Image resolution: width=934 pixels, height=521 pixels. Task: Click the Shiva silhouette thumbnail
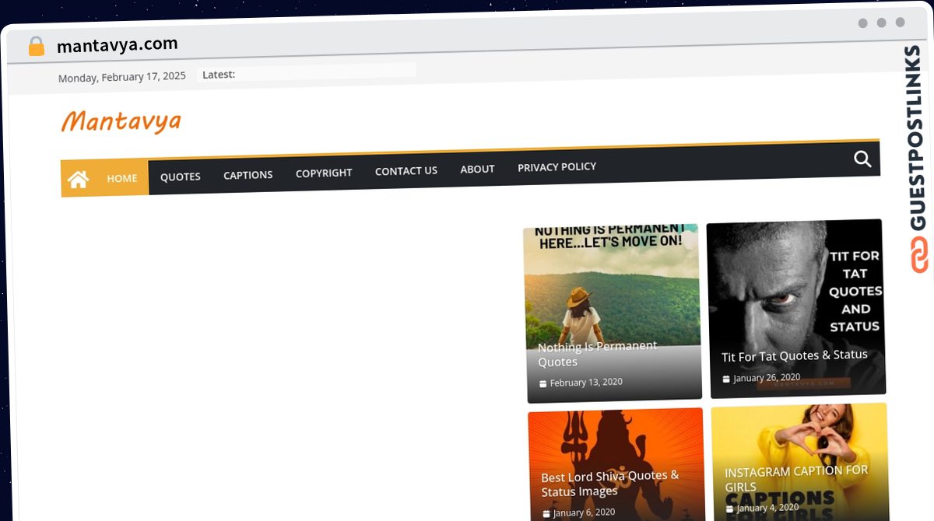(616, 465)
